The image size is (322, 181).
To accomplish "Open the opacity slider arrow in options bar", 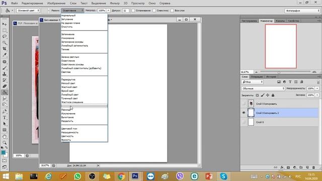I will coord(108,11).
